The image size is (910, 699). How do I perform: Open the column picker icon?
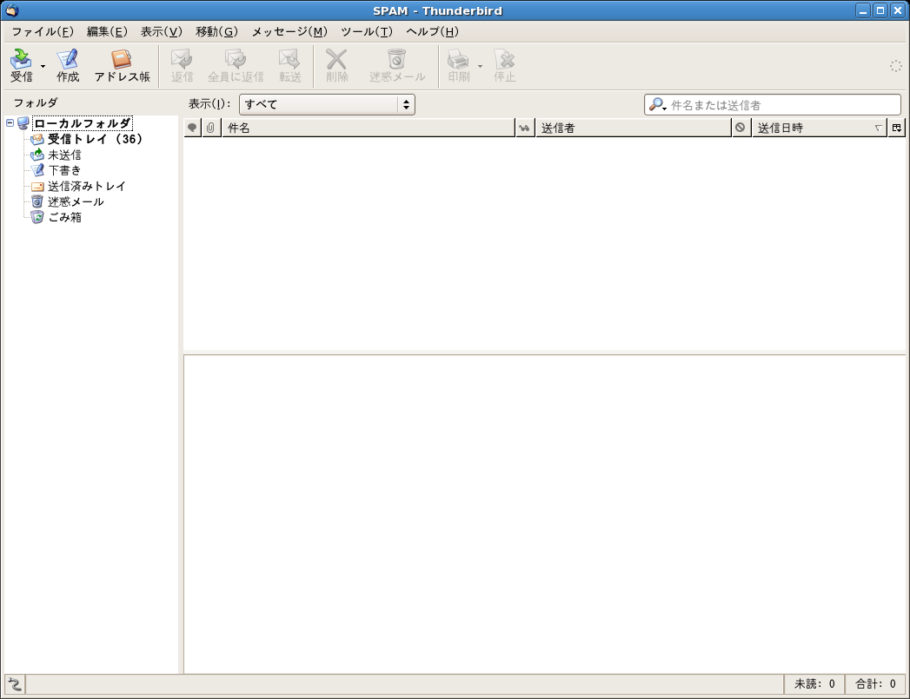tap(897, 129)
